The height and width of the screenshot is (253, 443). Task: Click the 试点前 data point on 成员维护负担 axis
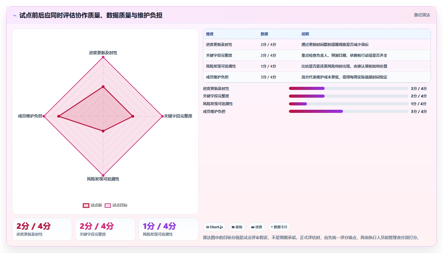click(x=59, y=116)
